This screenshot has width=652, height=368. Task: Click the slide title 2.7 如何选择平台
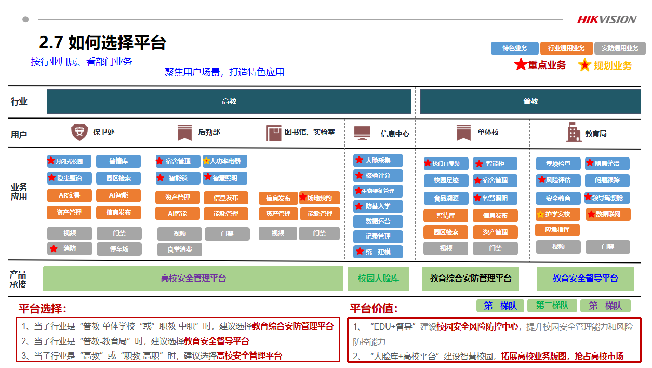[x=103, y=43]
